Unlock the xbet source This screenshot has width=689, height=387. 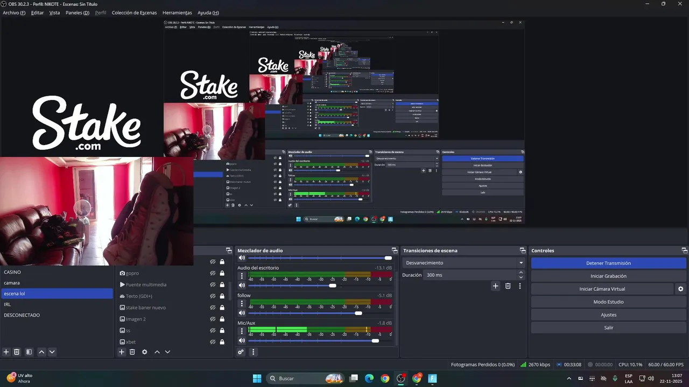[222, 342]
